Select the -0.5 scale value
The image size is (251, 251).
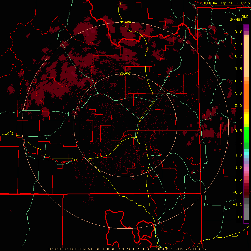tap(237, 192)
